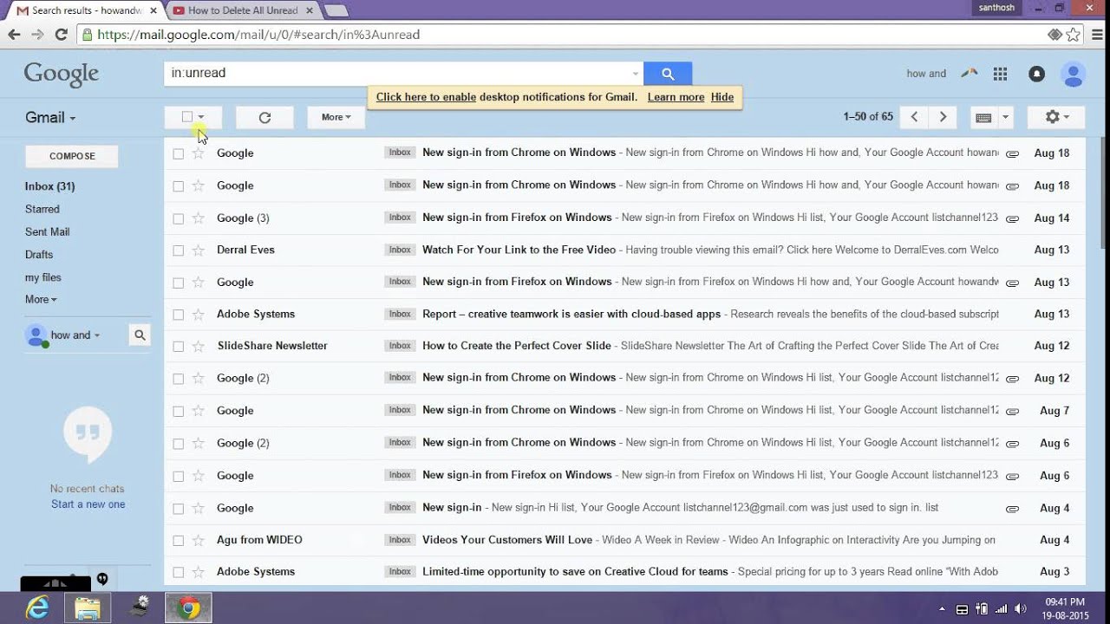This screenshot has width=1110, height=624.
Task: Click here to enable desktop notifications link
Action: tap(426, 97)
